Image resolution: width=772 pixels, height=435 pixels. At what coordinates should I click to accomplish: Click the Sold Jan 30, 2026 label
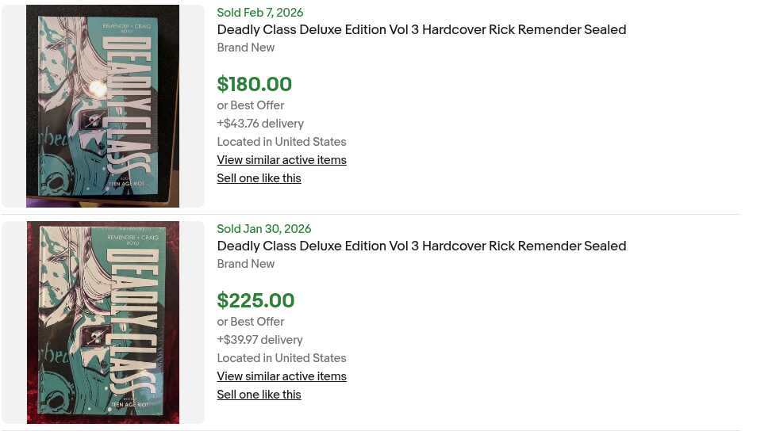point(263,229)
